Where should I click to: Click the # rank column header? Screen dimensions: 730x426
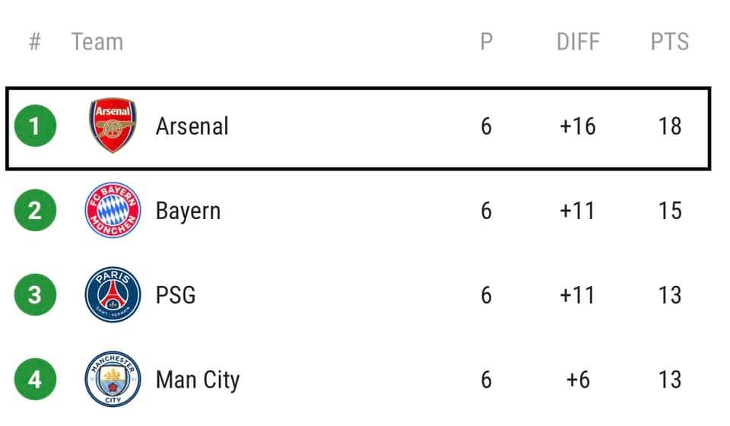[34, 42]
